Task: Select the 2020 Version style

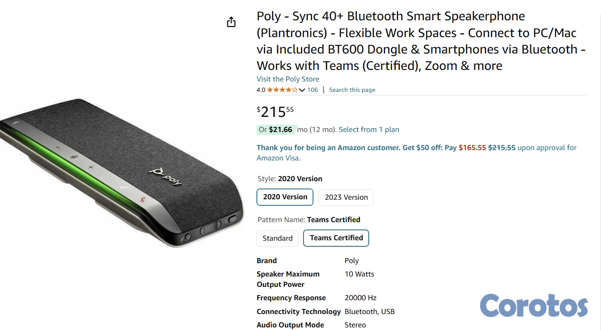Action: tap(285, 197)
